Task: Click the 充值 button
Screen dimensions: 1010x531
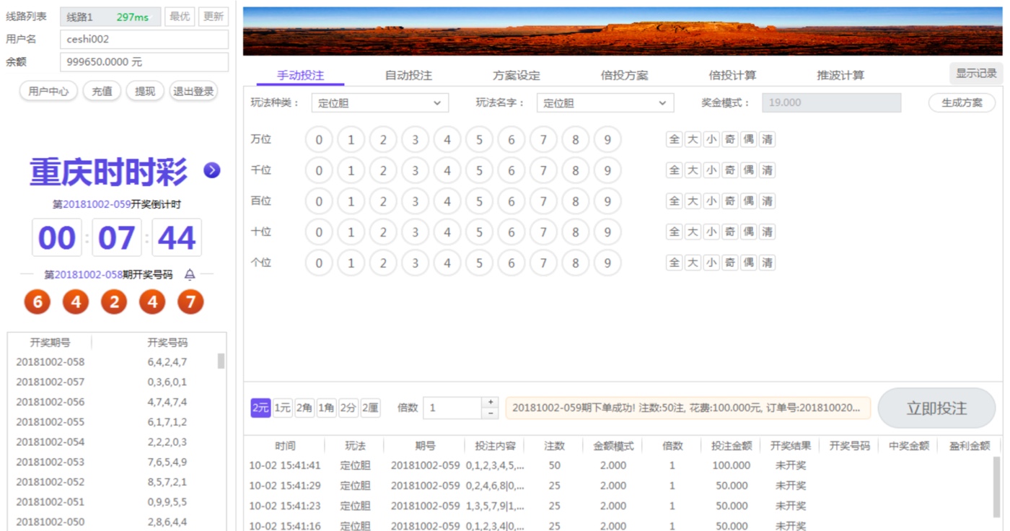Action: (x=102, y=92)
